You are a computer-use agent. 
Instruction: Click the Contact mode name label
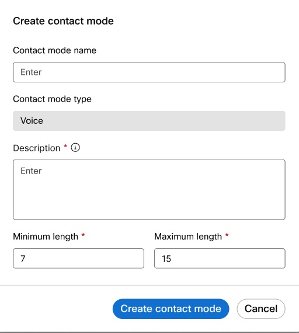click(x=54, y=51)
